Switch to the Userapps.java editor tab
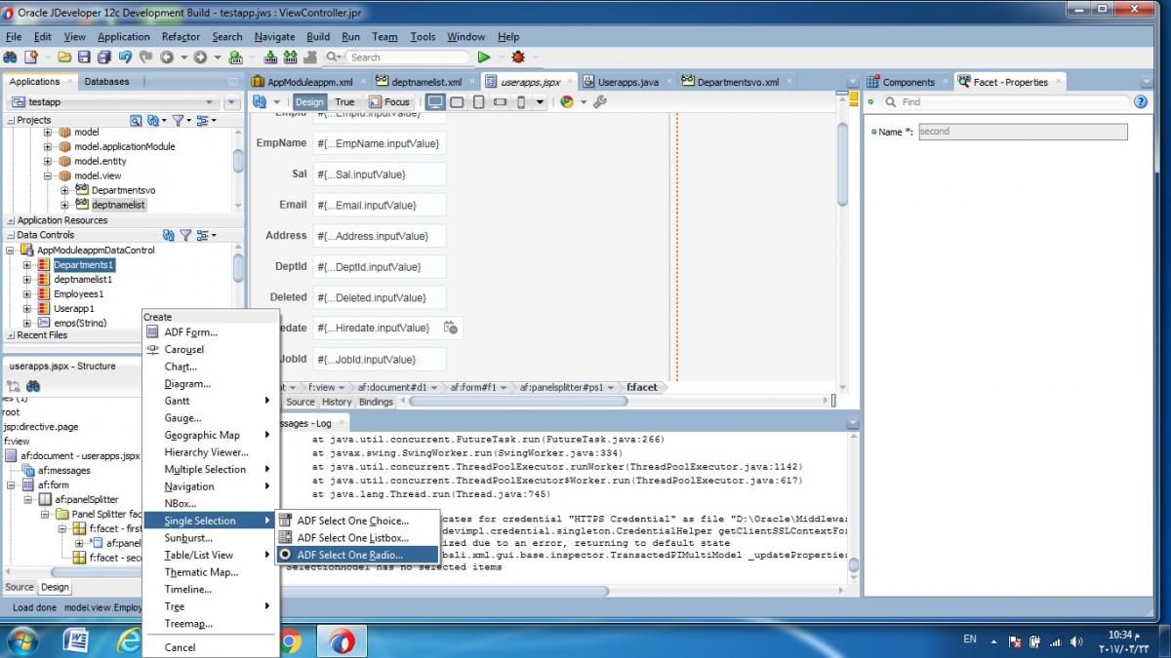Screen dimensions: 1171x658 click(628, 82)
